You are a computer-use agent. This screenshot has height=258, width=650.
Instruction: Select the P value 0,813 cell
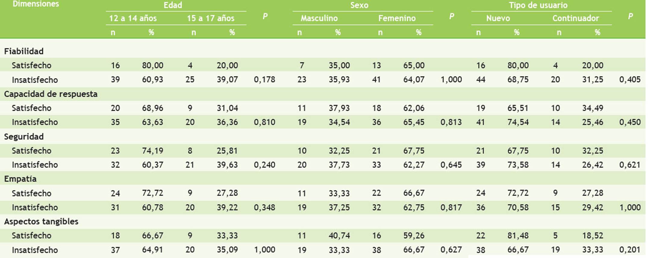(x=451, y=122)
